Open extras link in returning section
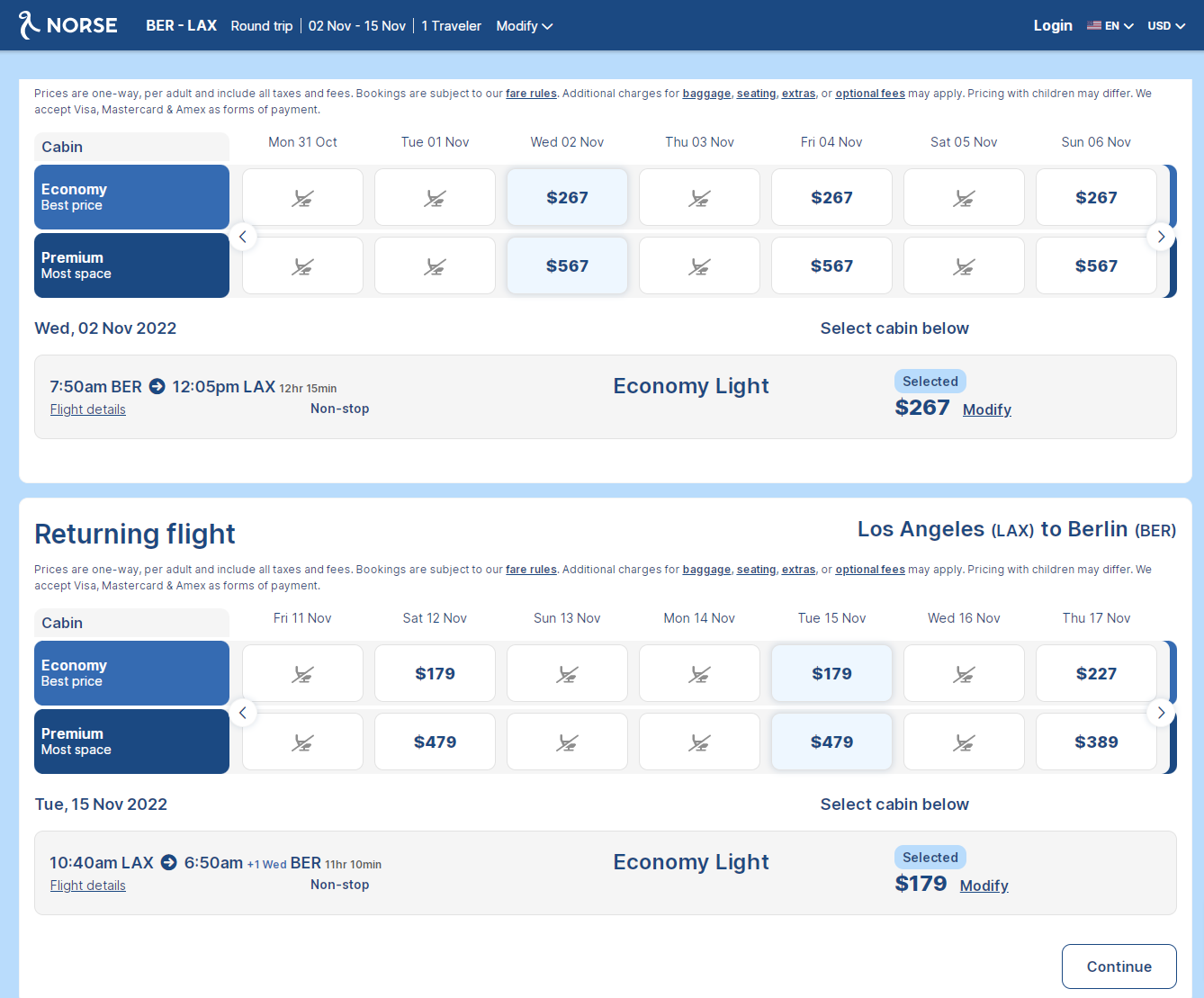This screenshot has width=1204, height=998. 798,570
